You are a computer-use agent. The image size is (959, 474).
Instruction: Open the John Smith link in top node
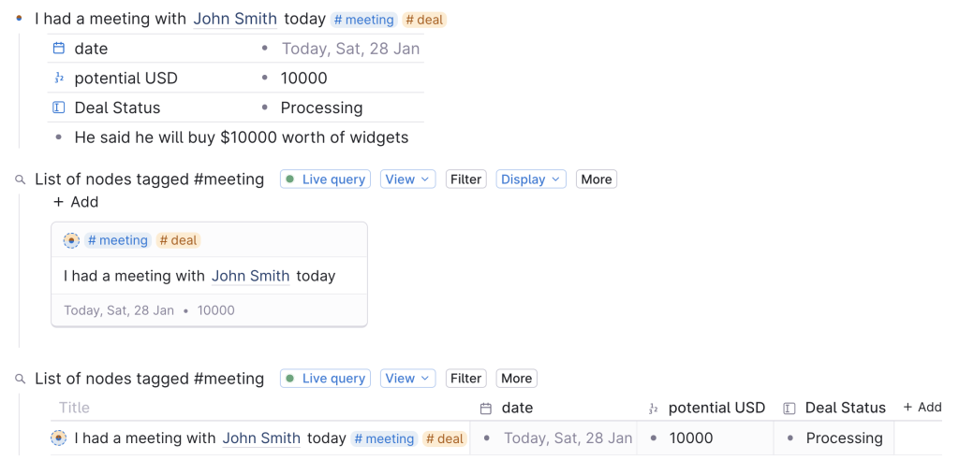tap(235, 19)
